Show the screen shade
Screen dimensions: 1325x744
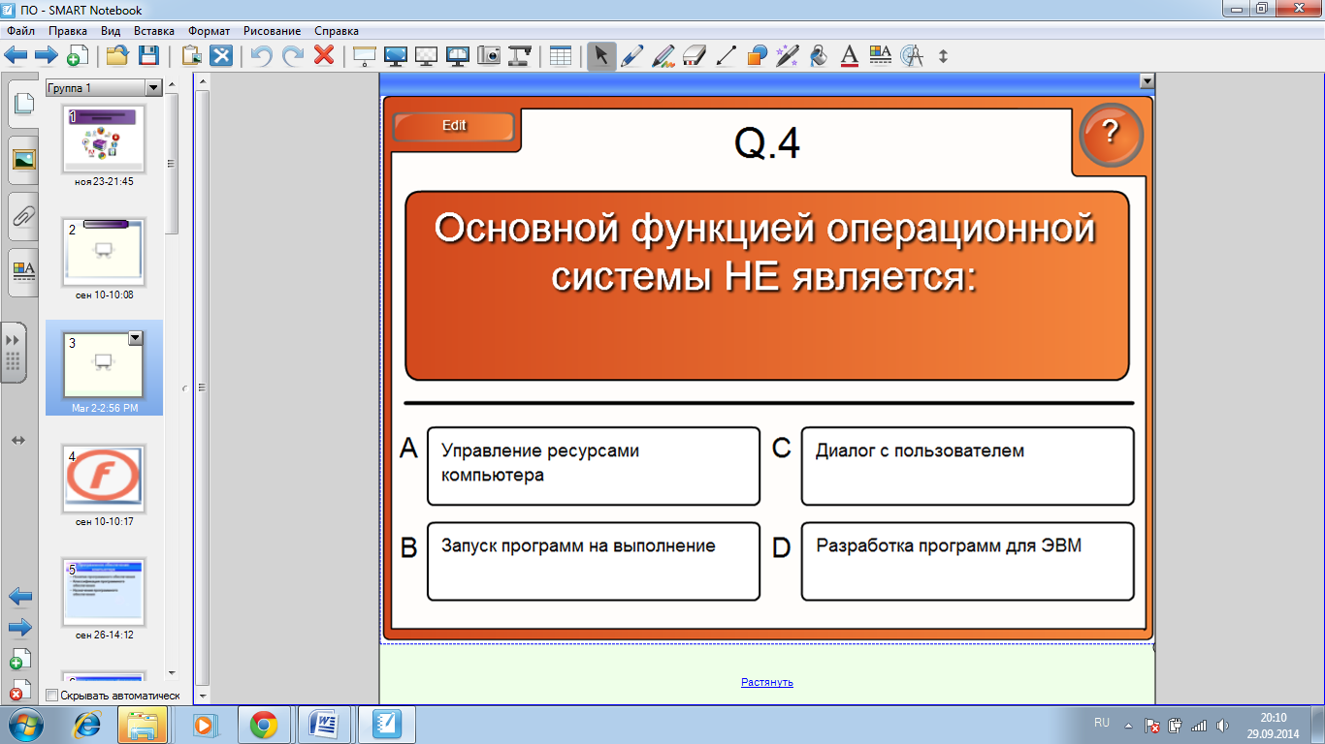click(x=364, y=55)
